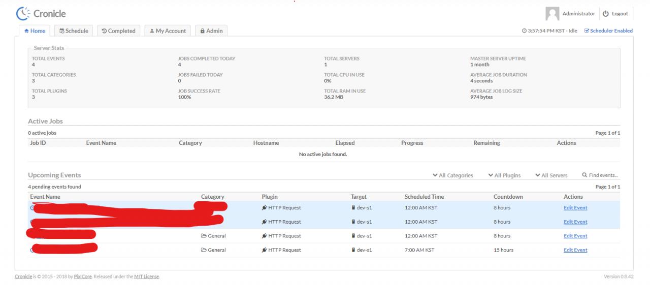Open the MIT License footer link
This screenshot has width=650, height=306.
[x=146, y=277]
